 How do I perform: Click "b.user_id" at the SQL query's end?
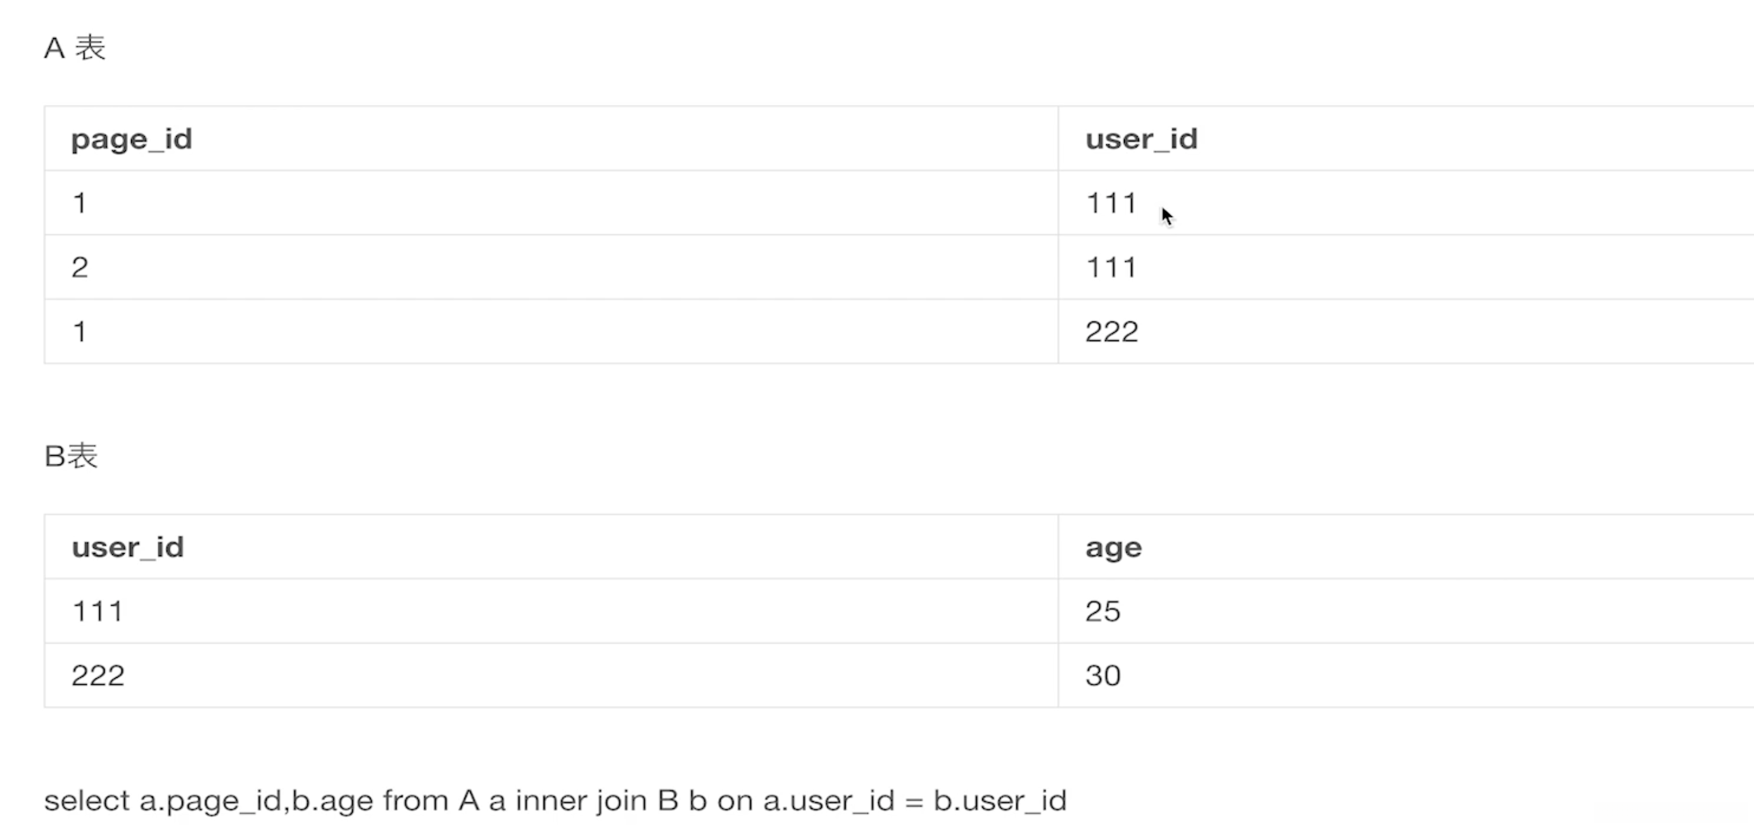1000,801
